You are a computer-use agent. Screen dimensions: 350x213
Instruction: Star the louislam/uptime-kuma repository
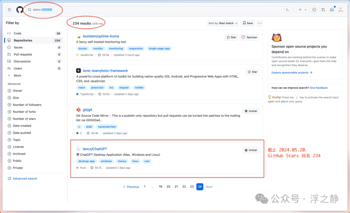[231, 37]
